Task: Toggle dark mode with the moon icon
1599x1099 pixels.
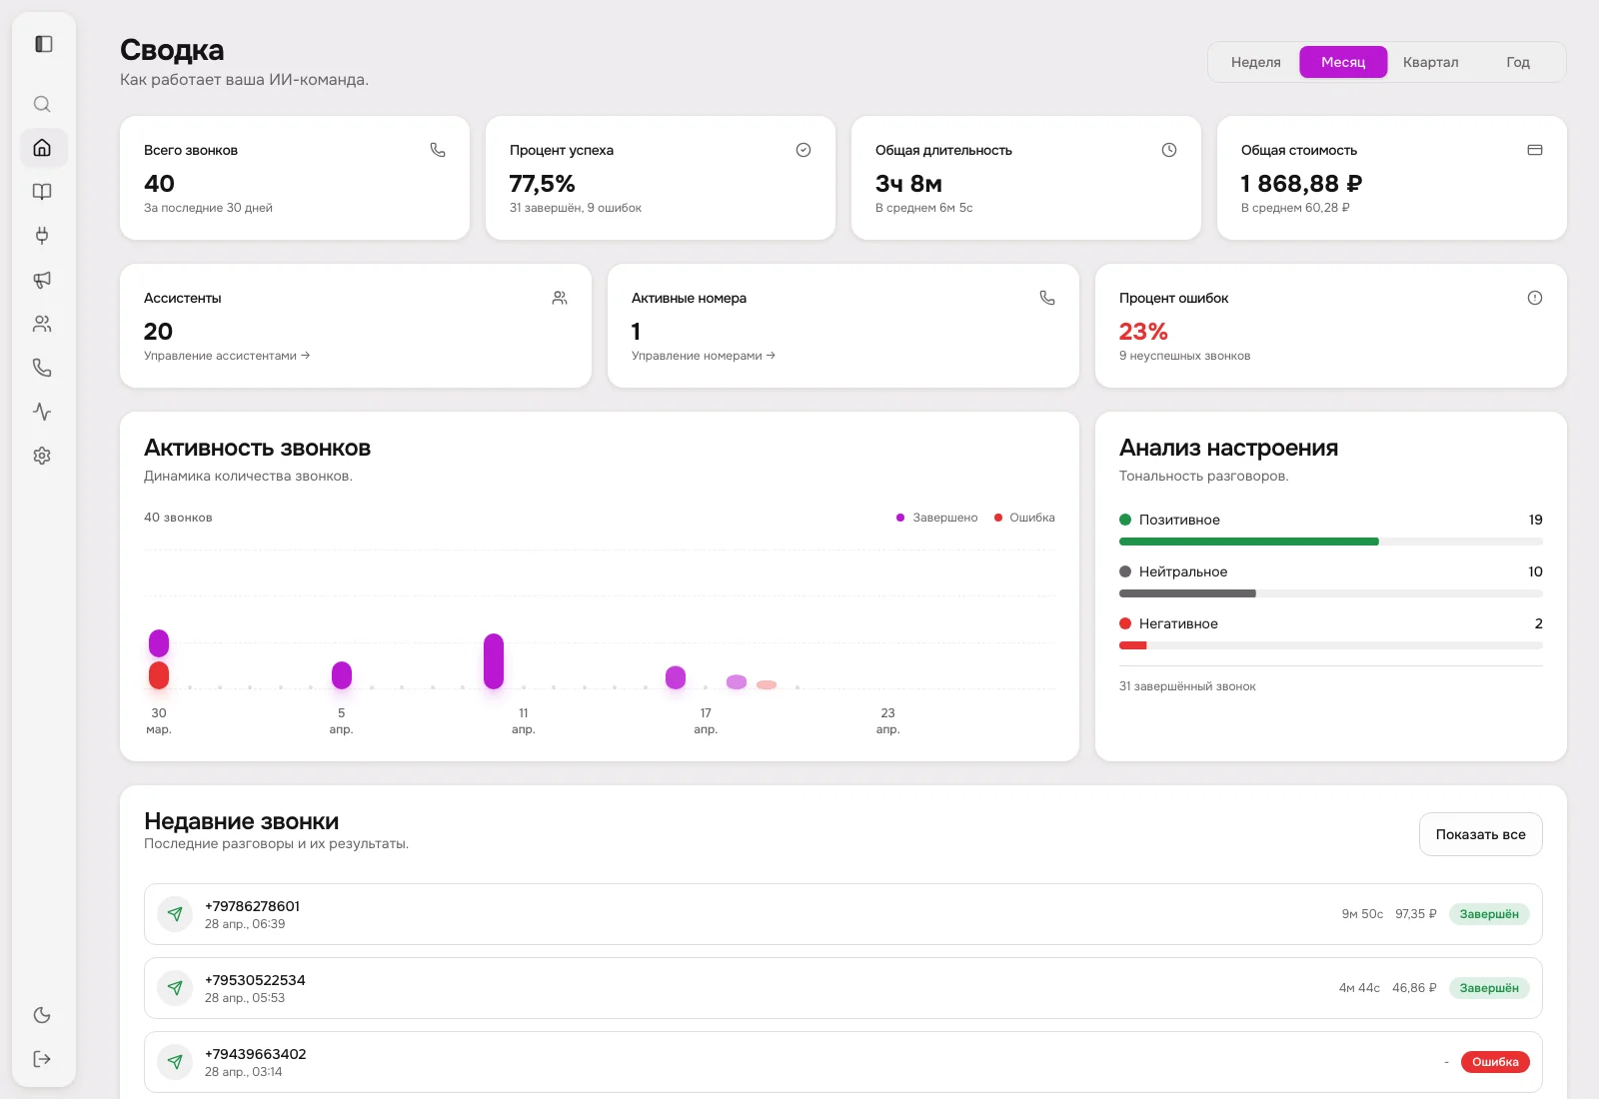Action: tap(42, 1015)
